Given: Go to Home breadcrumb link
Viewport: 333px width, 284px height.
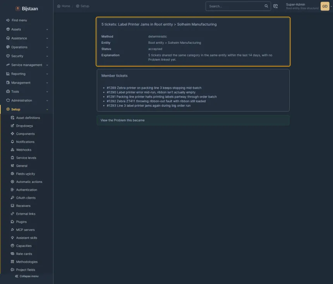Looking at the screenshot, I should 64,6.
